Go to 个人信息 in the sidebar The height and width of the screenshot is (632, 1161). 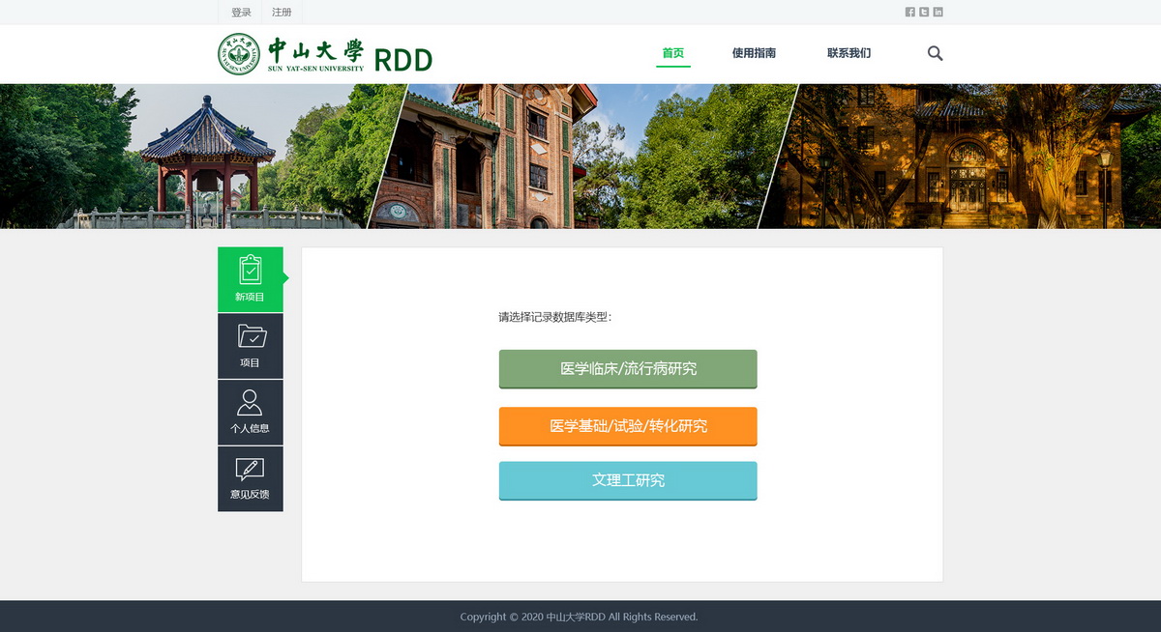coord(251,413)
